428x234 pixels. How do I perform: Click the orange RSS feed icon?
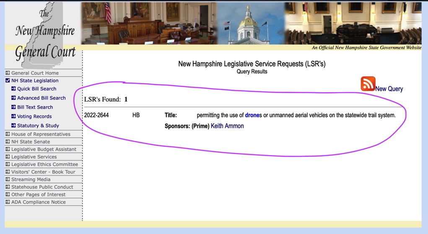pyautogui.click(x=368, y=83)
